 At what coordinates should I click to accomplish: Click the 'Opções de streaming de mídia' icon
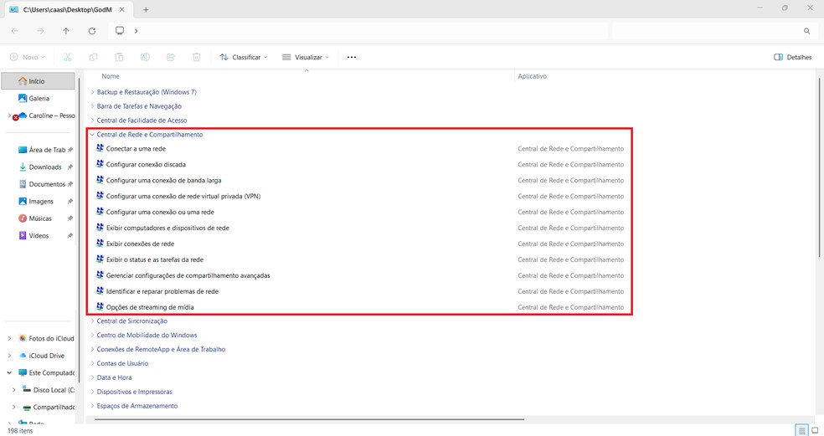[x=100, y=307]
